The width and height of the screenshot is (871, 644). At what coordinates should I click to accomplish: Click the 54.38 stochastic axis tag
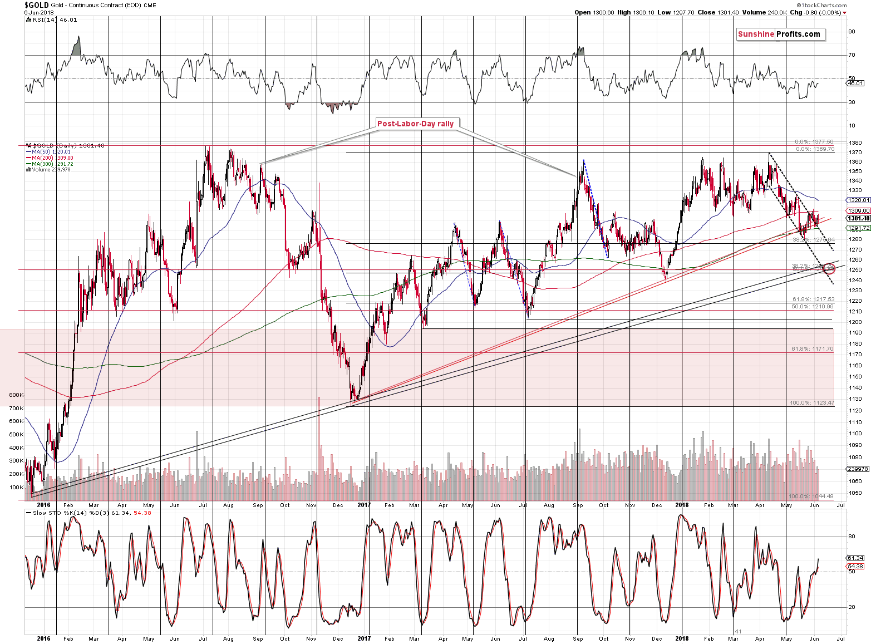click(855, 567)
